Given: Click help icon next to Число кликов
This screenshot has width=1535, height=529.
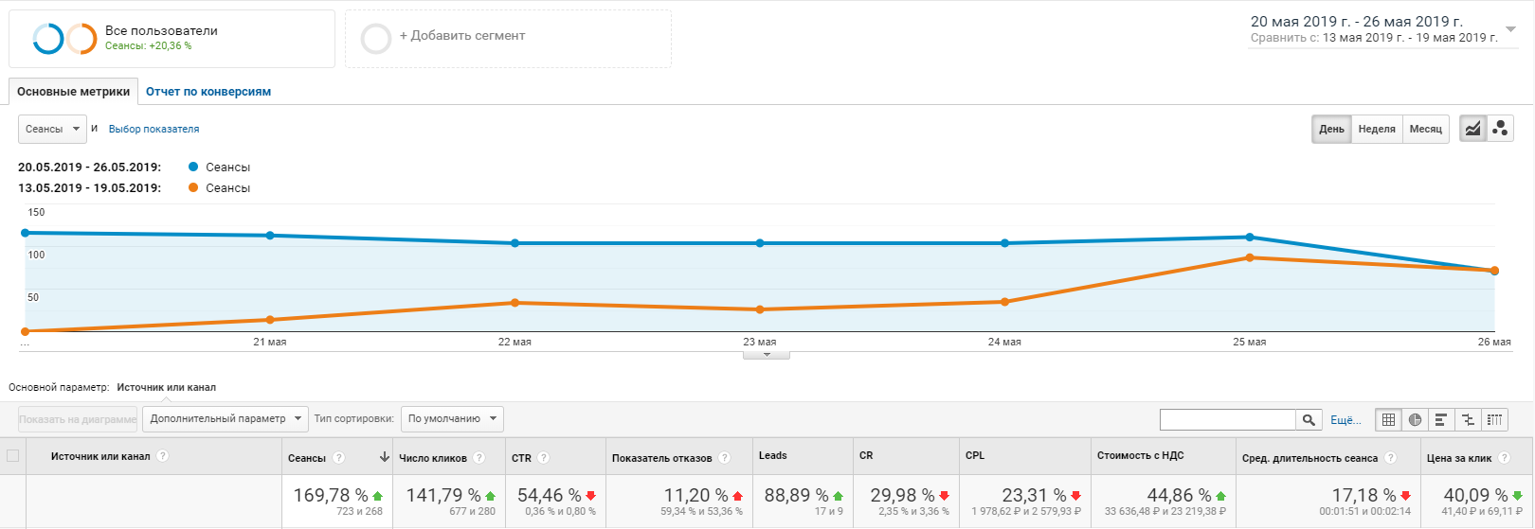Looking at the screenshot, I should click(479, 458).
